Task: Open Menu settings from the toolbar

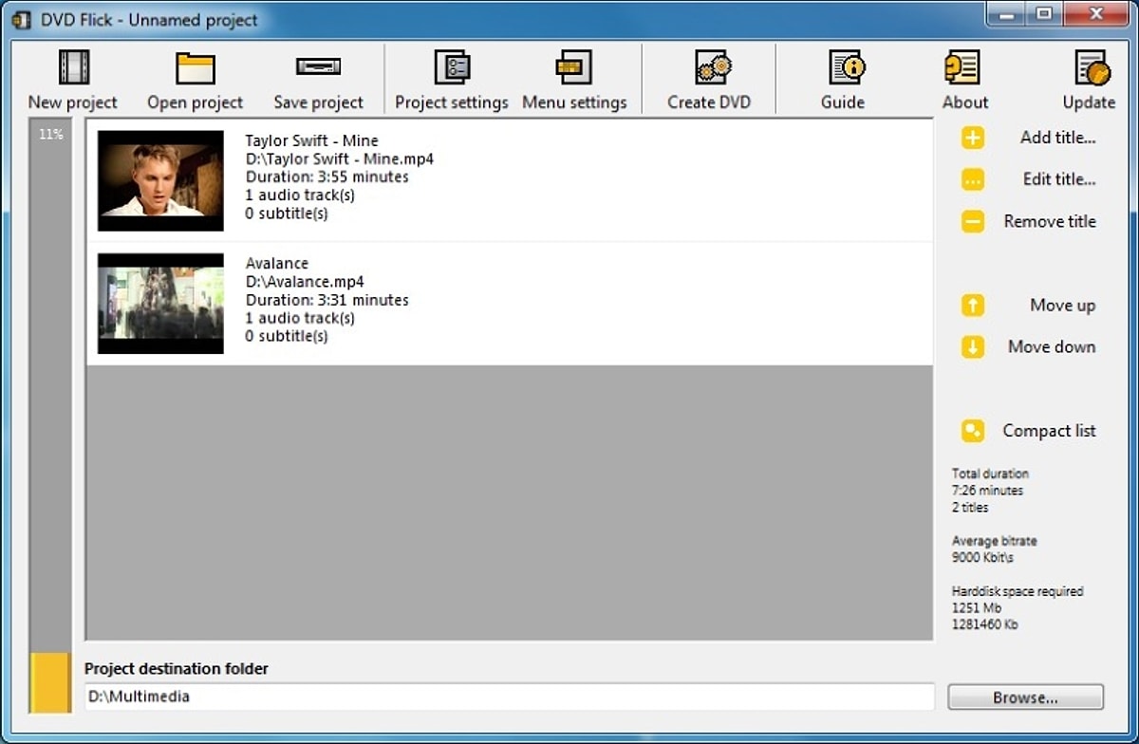Action: [574, 68]
